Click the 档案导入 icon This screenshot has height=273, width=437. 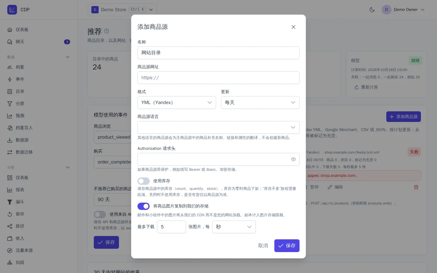pyautogui.click(x=10, y=128)
